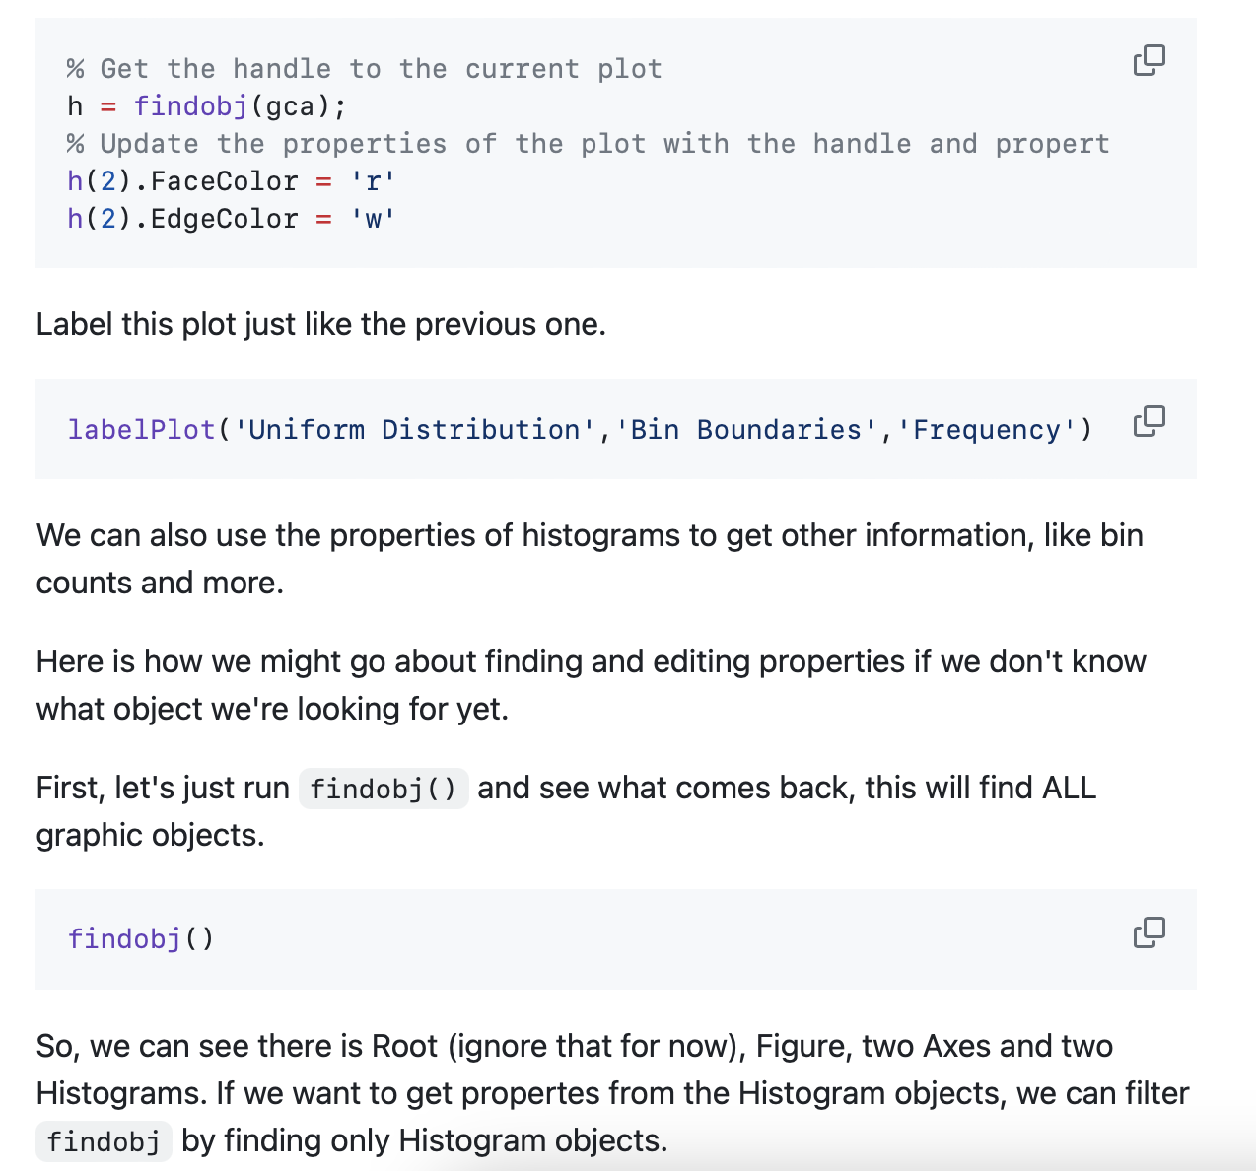Image resolution: width=1256 pixels, height=1171 pixels.
Task: Click the "% Update the properties" comment line
Action: (x=589, y=144)
